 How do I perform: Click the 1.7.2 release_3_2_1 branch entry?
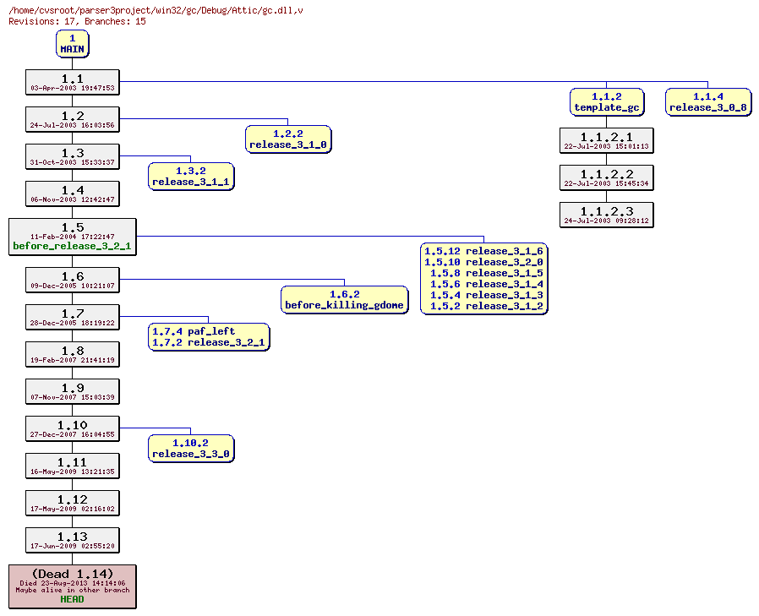point(209,342)
